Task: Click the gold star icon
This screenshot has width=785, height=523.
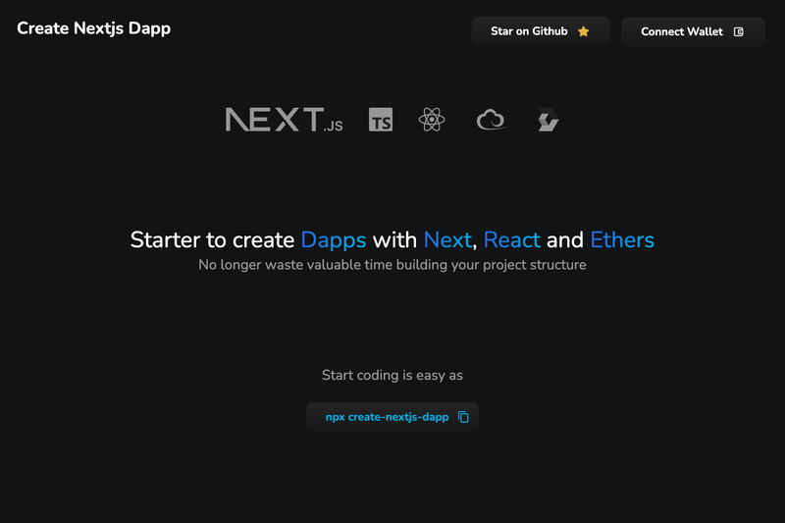Action: click(x=583, y=31)
